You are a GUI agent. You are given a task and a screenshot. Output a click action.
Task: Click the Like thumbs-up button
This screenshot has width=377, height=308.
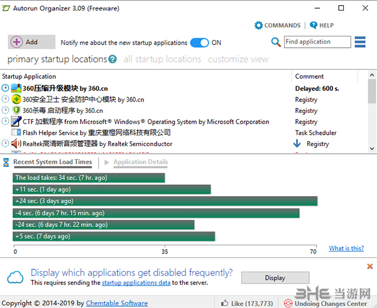click(x=247, y=303)
